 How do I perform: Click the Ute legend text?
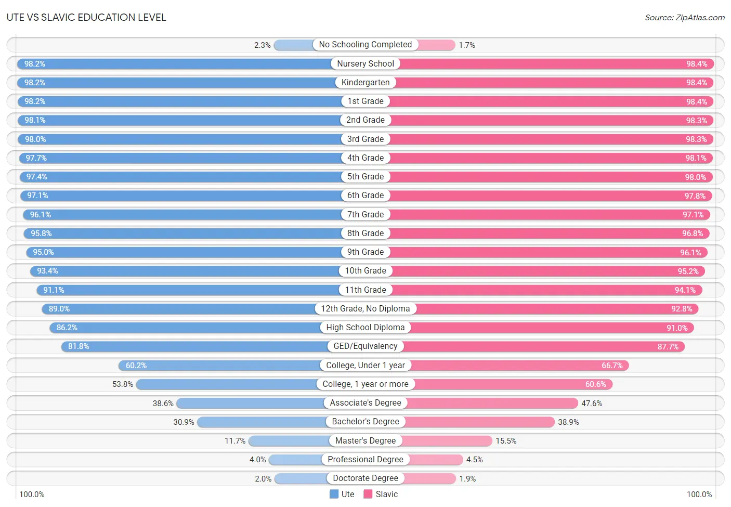(348, 494)
